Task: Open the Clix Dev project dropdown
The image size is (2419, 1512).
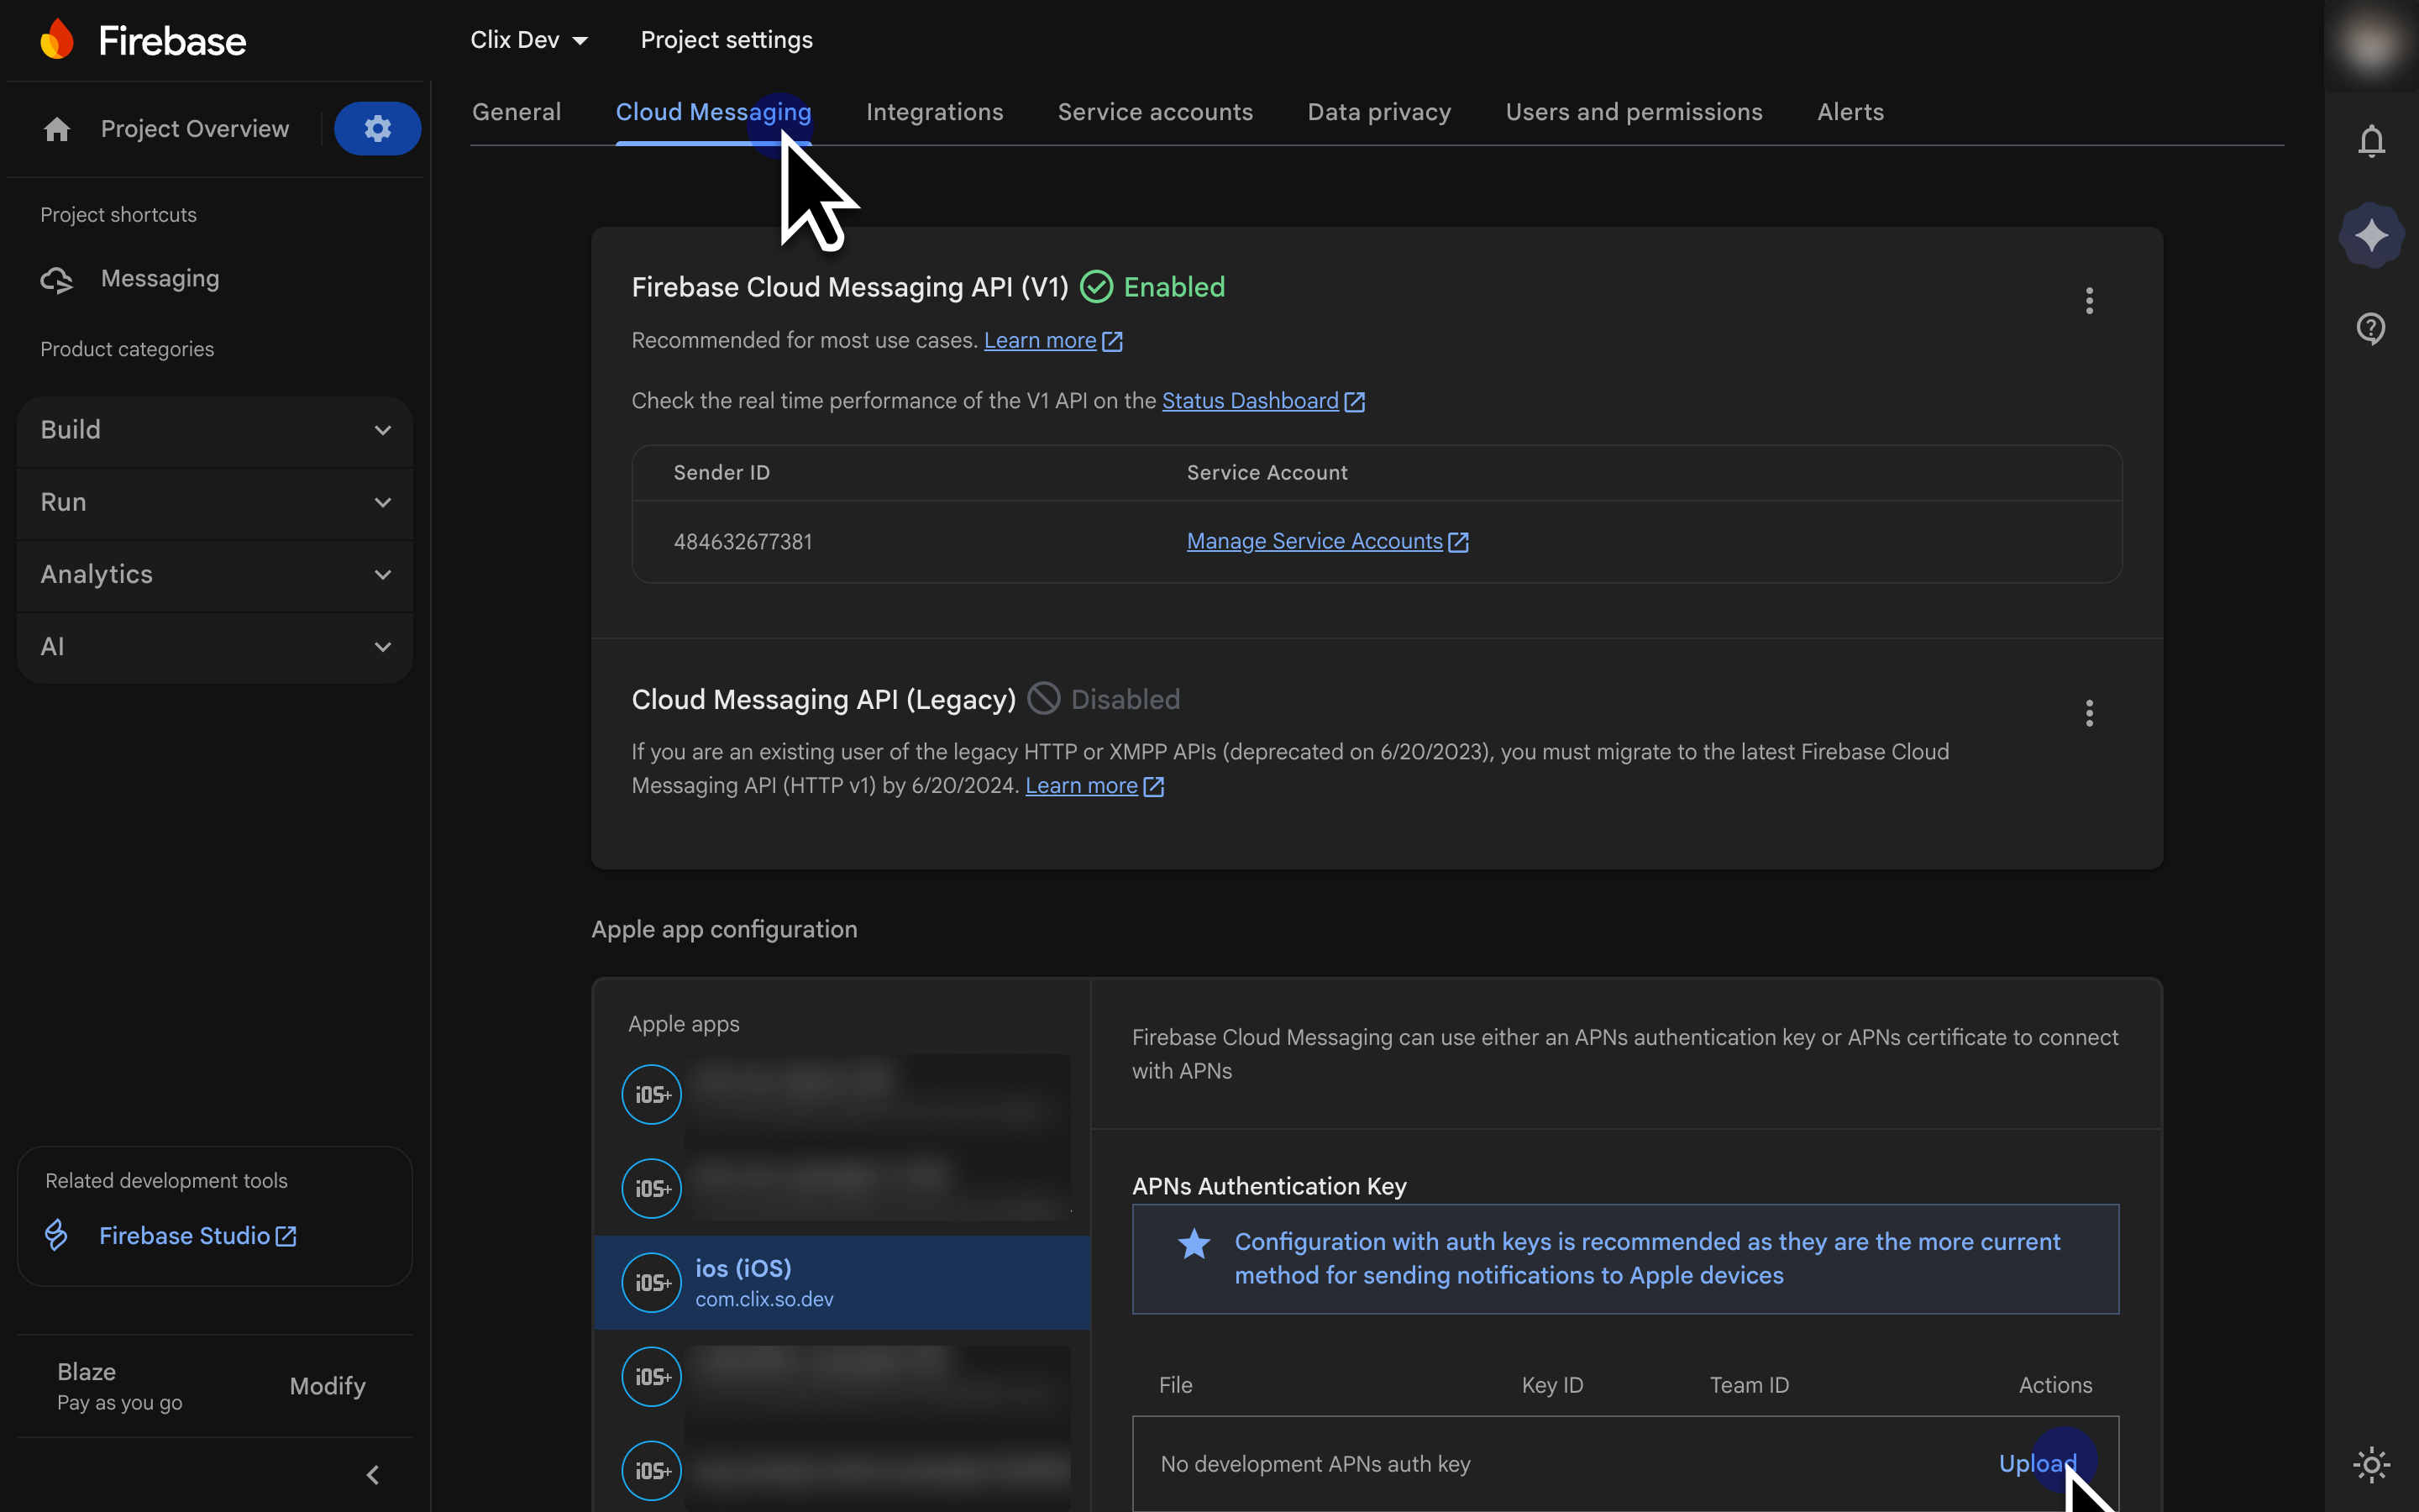Action: pos(529,40)
